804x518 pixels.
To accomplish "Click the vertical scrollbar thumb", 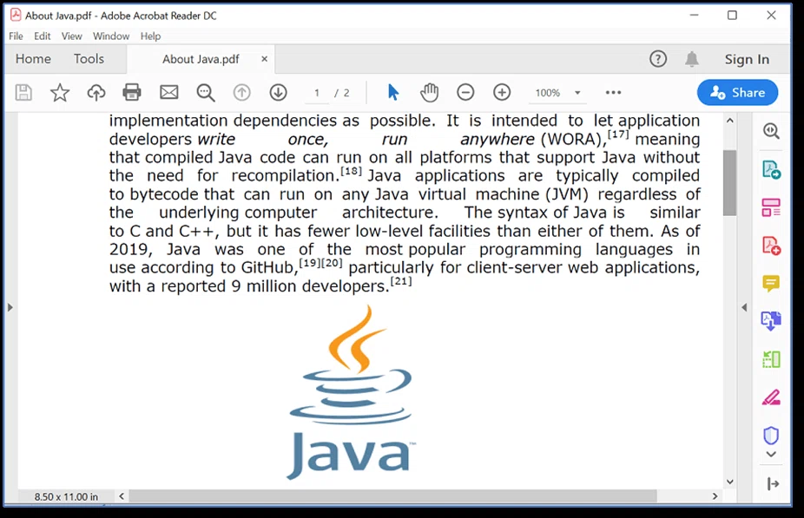I will (x=730, y=182).
